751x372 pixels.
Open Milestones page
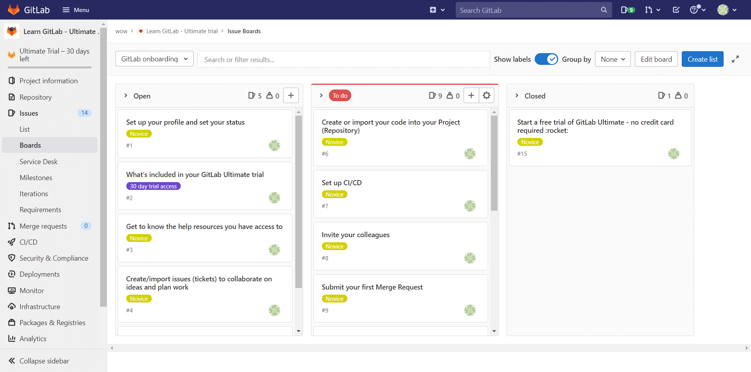pyautogui.click(x=36, y=177)
